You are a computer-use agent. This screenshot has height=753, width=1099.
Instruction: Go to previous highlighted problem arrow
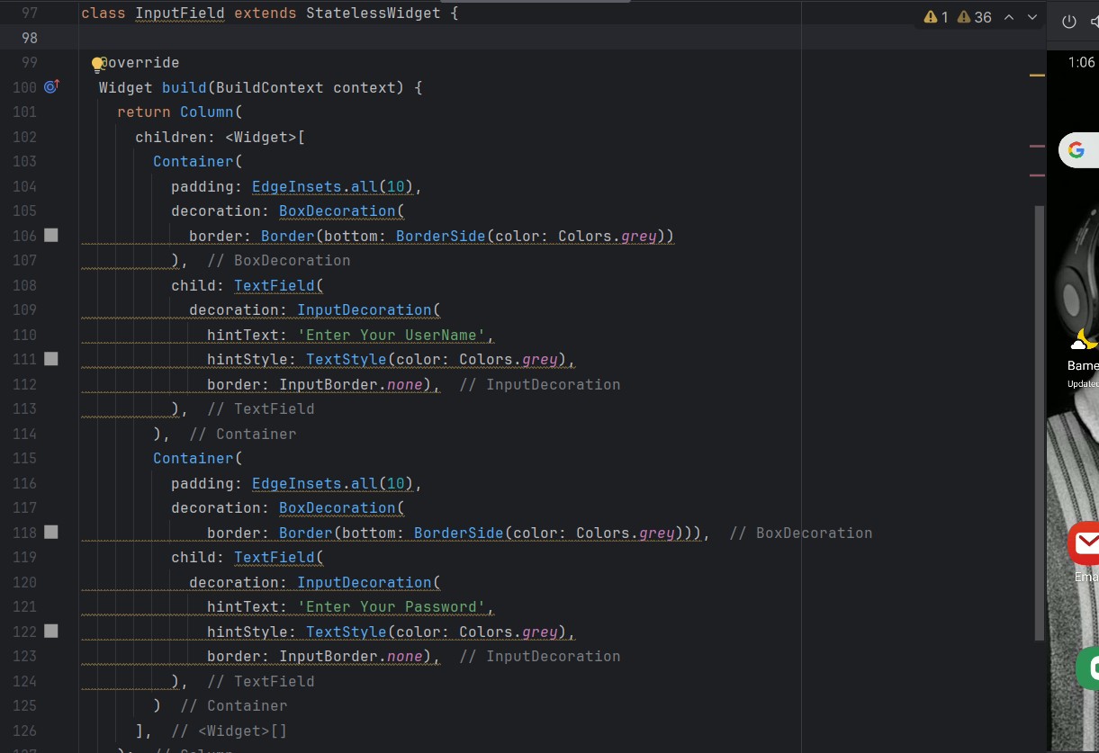(1009, 18)
